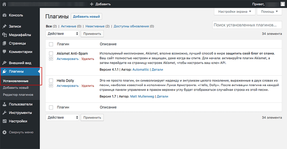Open Записи in the sidebar
The height and width of the screenshot is (149, 287).
(x=15, y=26)
